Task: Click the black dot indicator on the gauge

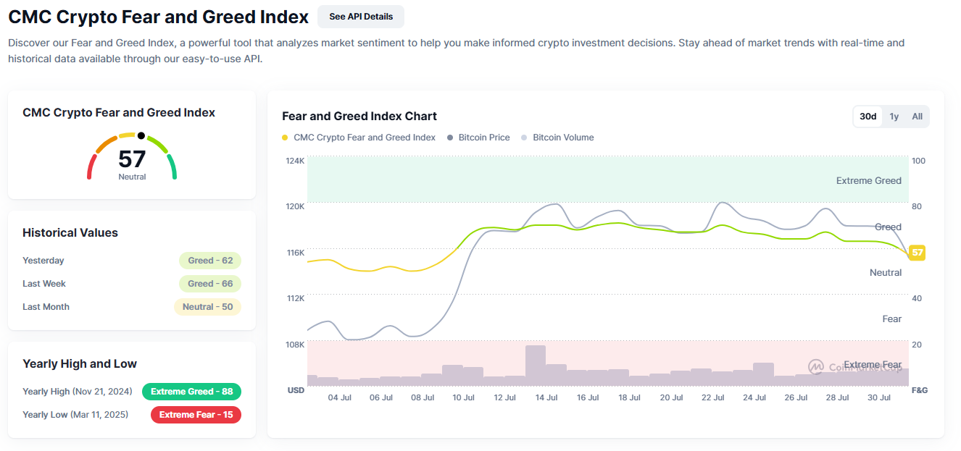Action: (141, 135)
